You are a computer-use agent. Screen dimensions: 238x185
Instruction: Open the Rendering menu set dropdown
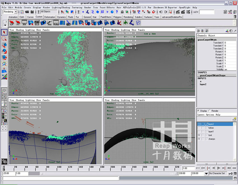pos(16,12)
